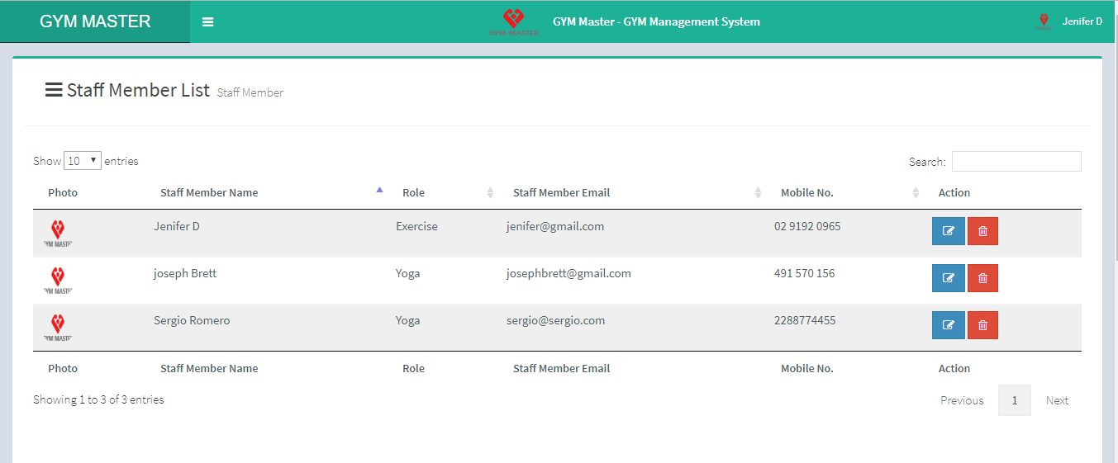
Task: Remove Sergio Romero using the red trash button
Action: 982,325
